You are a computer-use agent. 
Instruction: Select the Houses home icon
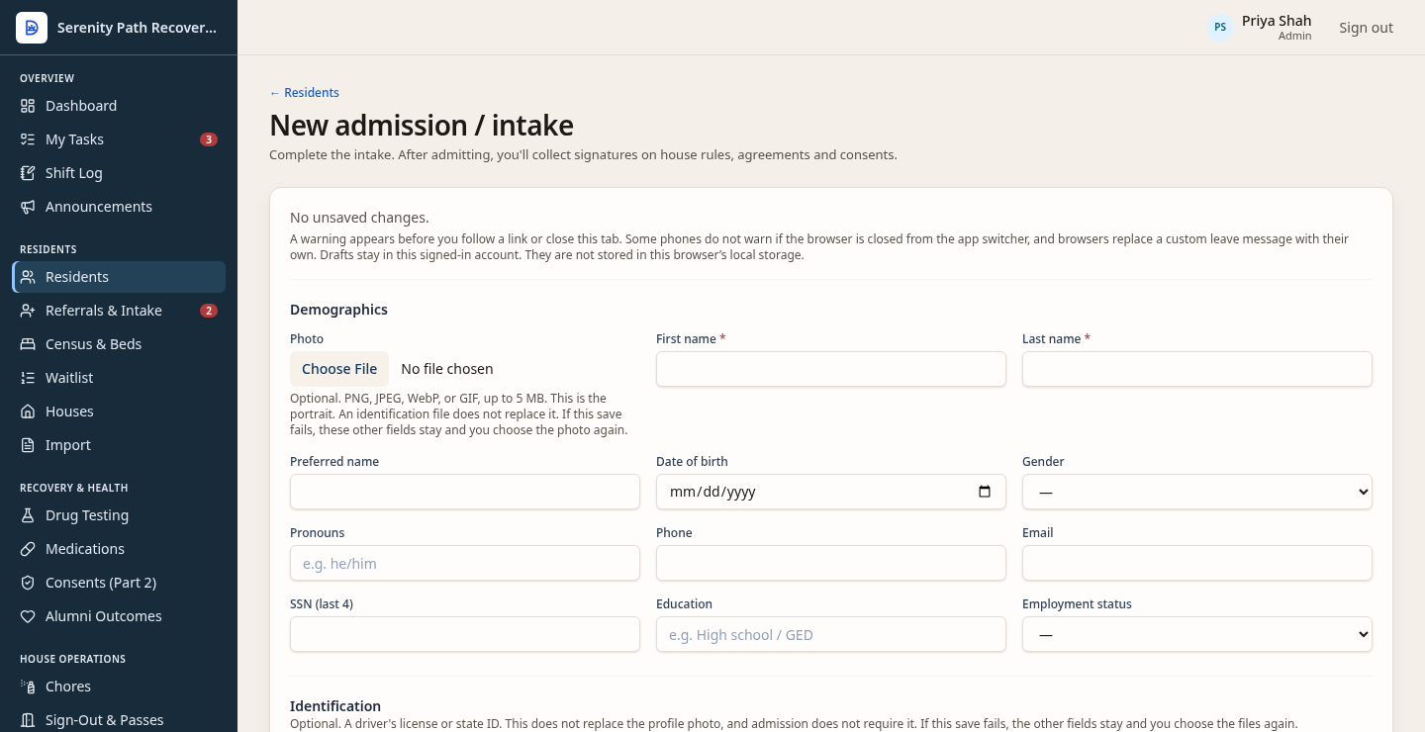click(x=28, y=412)
